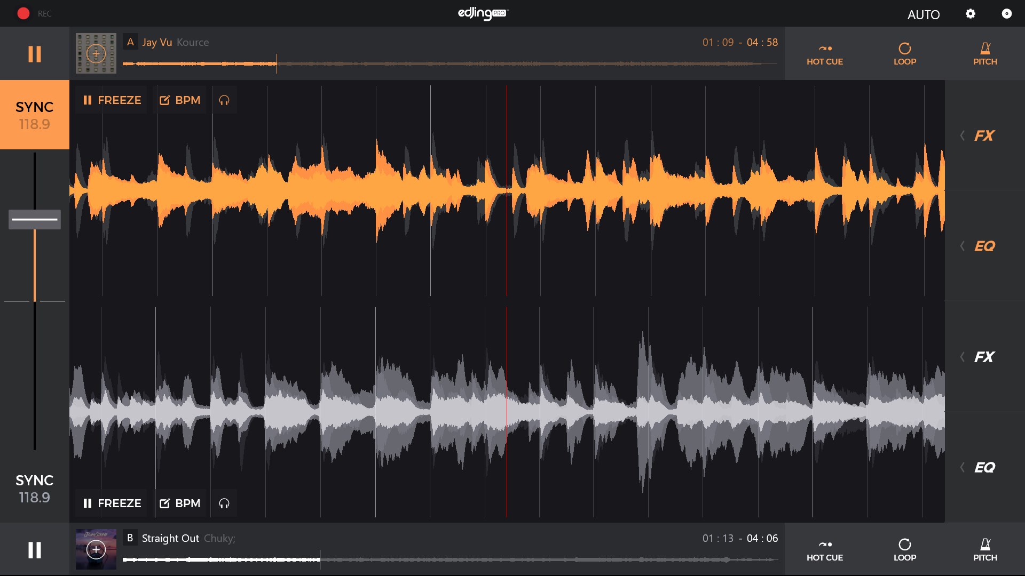Screen dimensions: 1025x576
Task: Start recording with the REC button
Action: coord(23,13)
